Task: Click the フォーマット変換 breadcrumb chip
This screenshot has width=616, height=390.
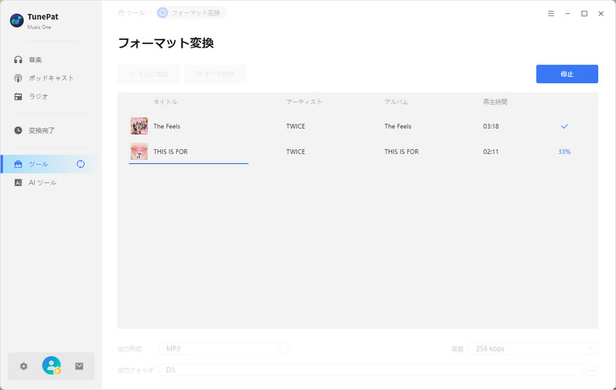Action: click(191, 13)
